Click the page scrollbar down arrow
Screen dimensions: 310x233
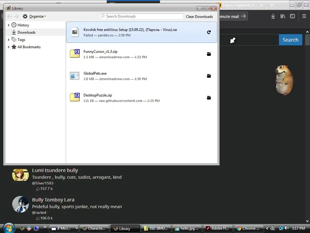tap(307, 221)
